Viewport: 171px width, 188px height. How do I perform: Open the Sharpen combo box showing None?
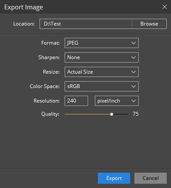[102, 57]
